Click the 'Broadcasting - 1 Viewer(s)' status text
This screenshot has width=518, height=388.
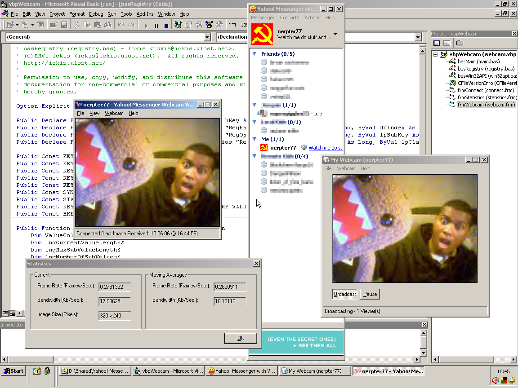pos(353,311)
